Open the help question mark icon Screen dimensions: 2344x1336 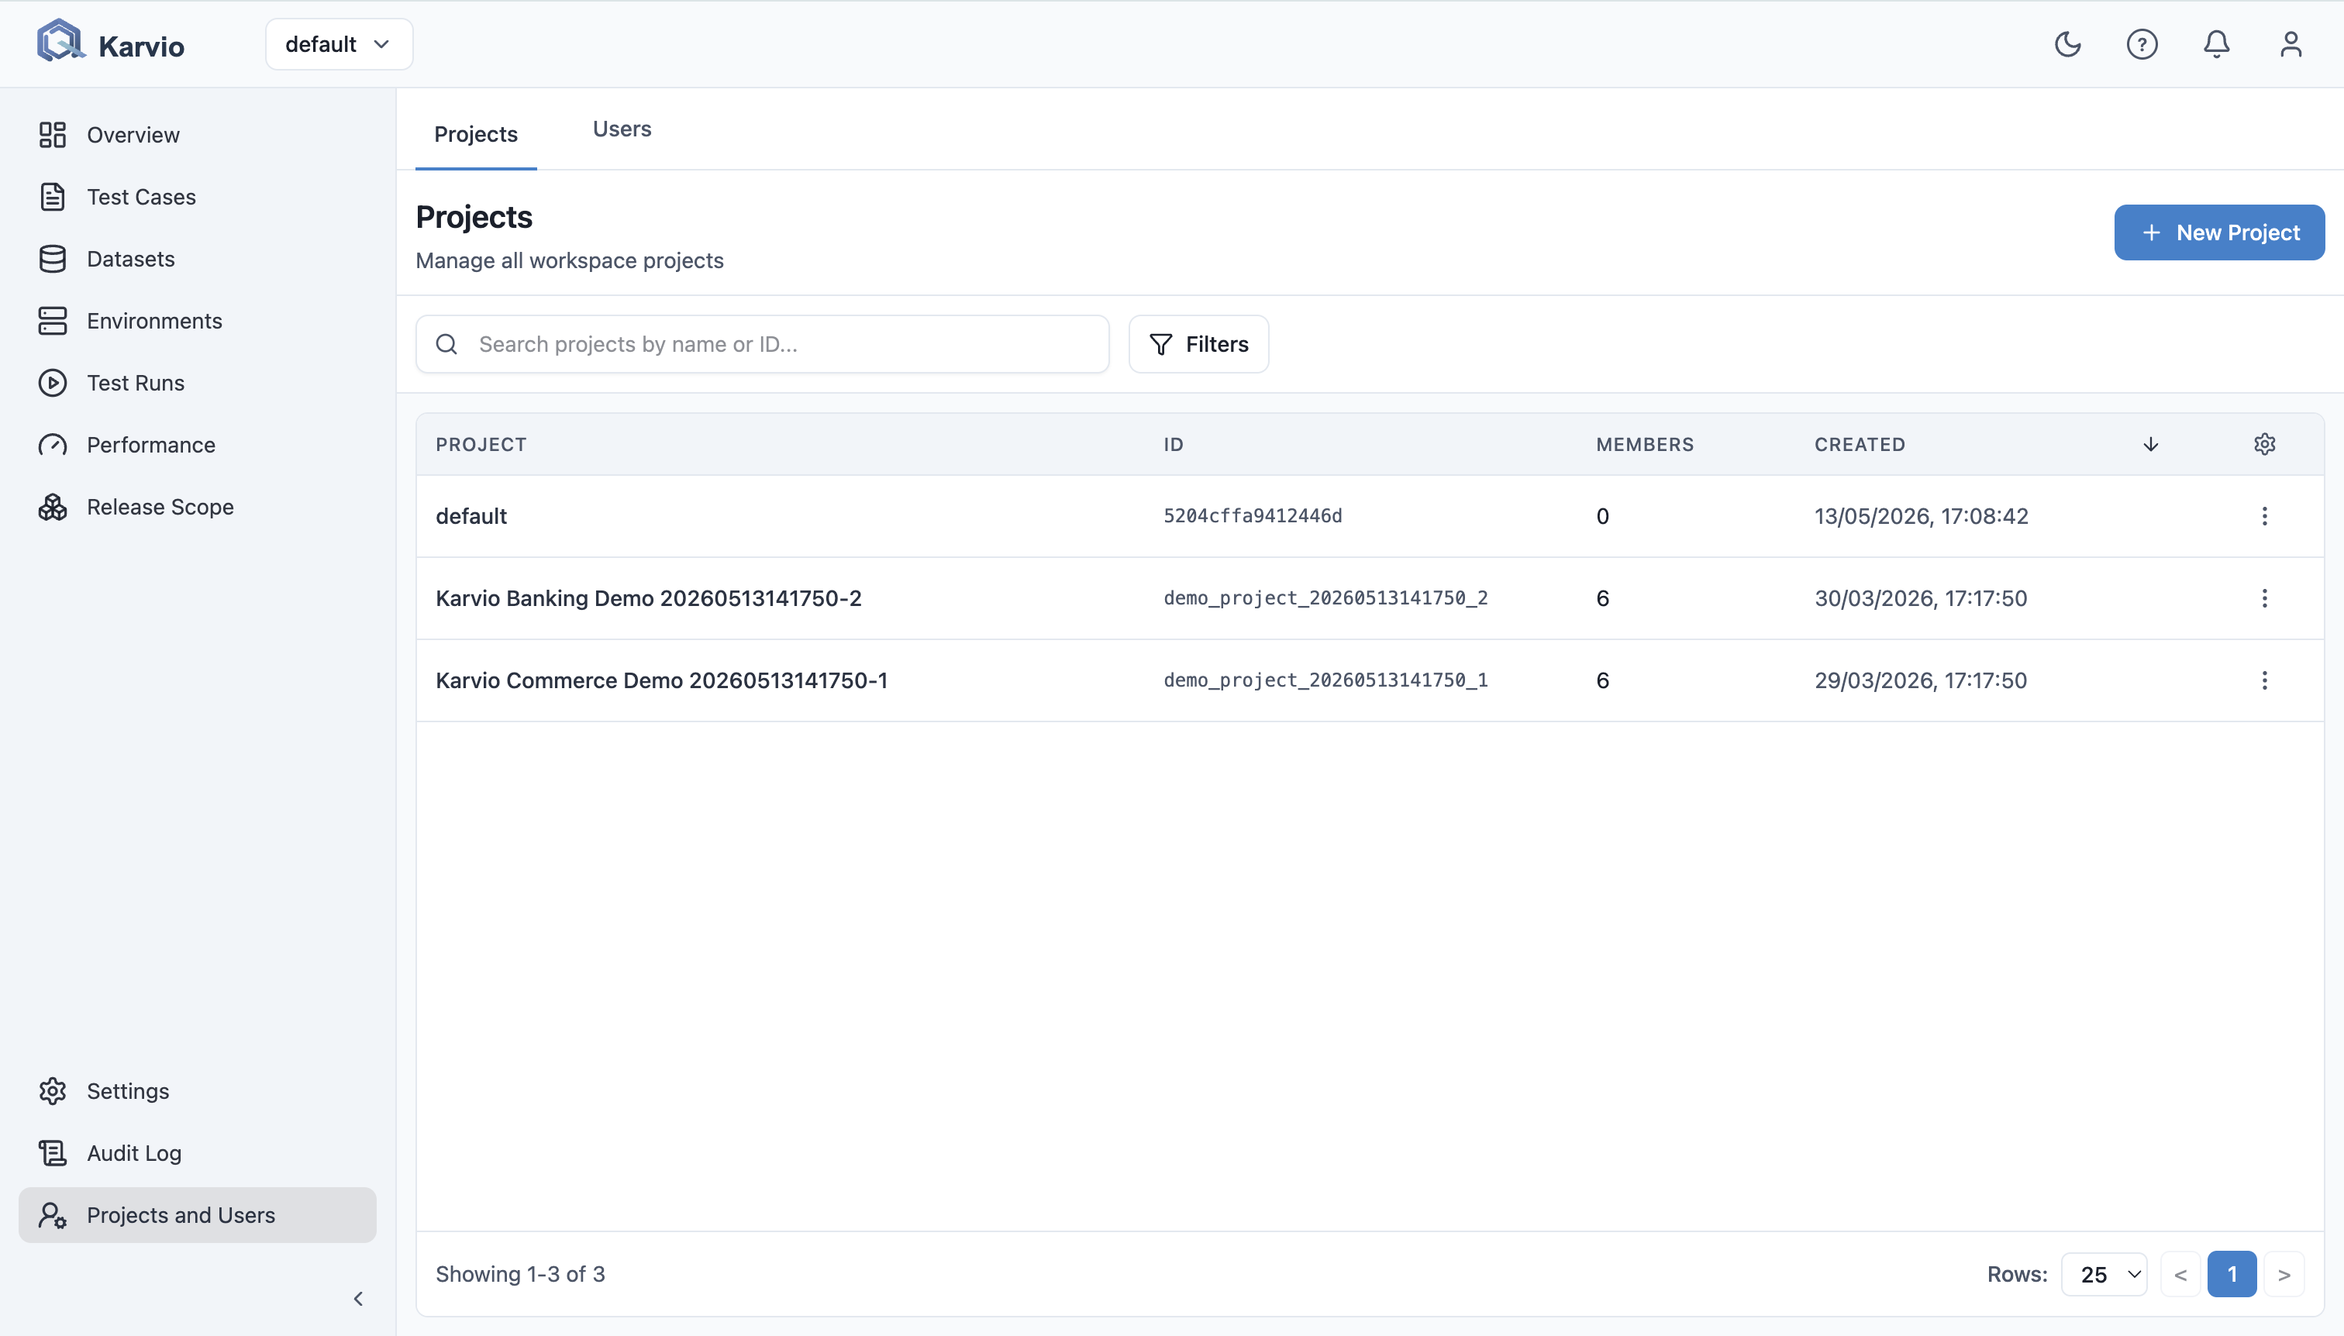coord(2141,44)
